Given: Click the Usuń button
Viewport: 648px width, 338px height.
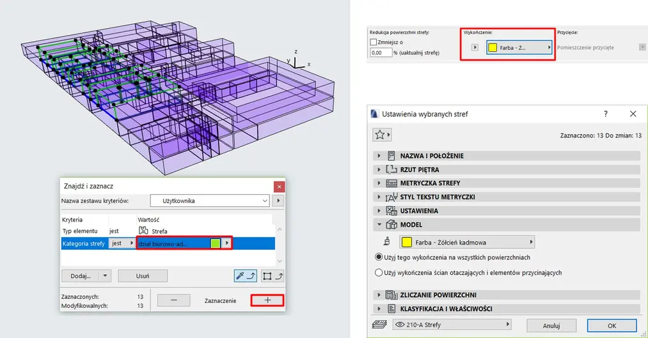Looking at the screenshot, I should [143, 275].
